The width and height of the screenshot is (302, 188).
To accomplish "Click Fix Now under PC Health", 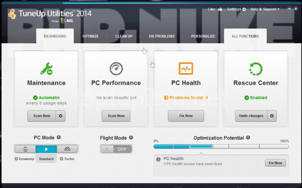I will tap(186, 116).
